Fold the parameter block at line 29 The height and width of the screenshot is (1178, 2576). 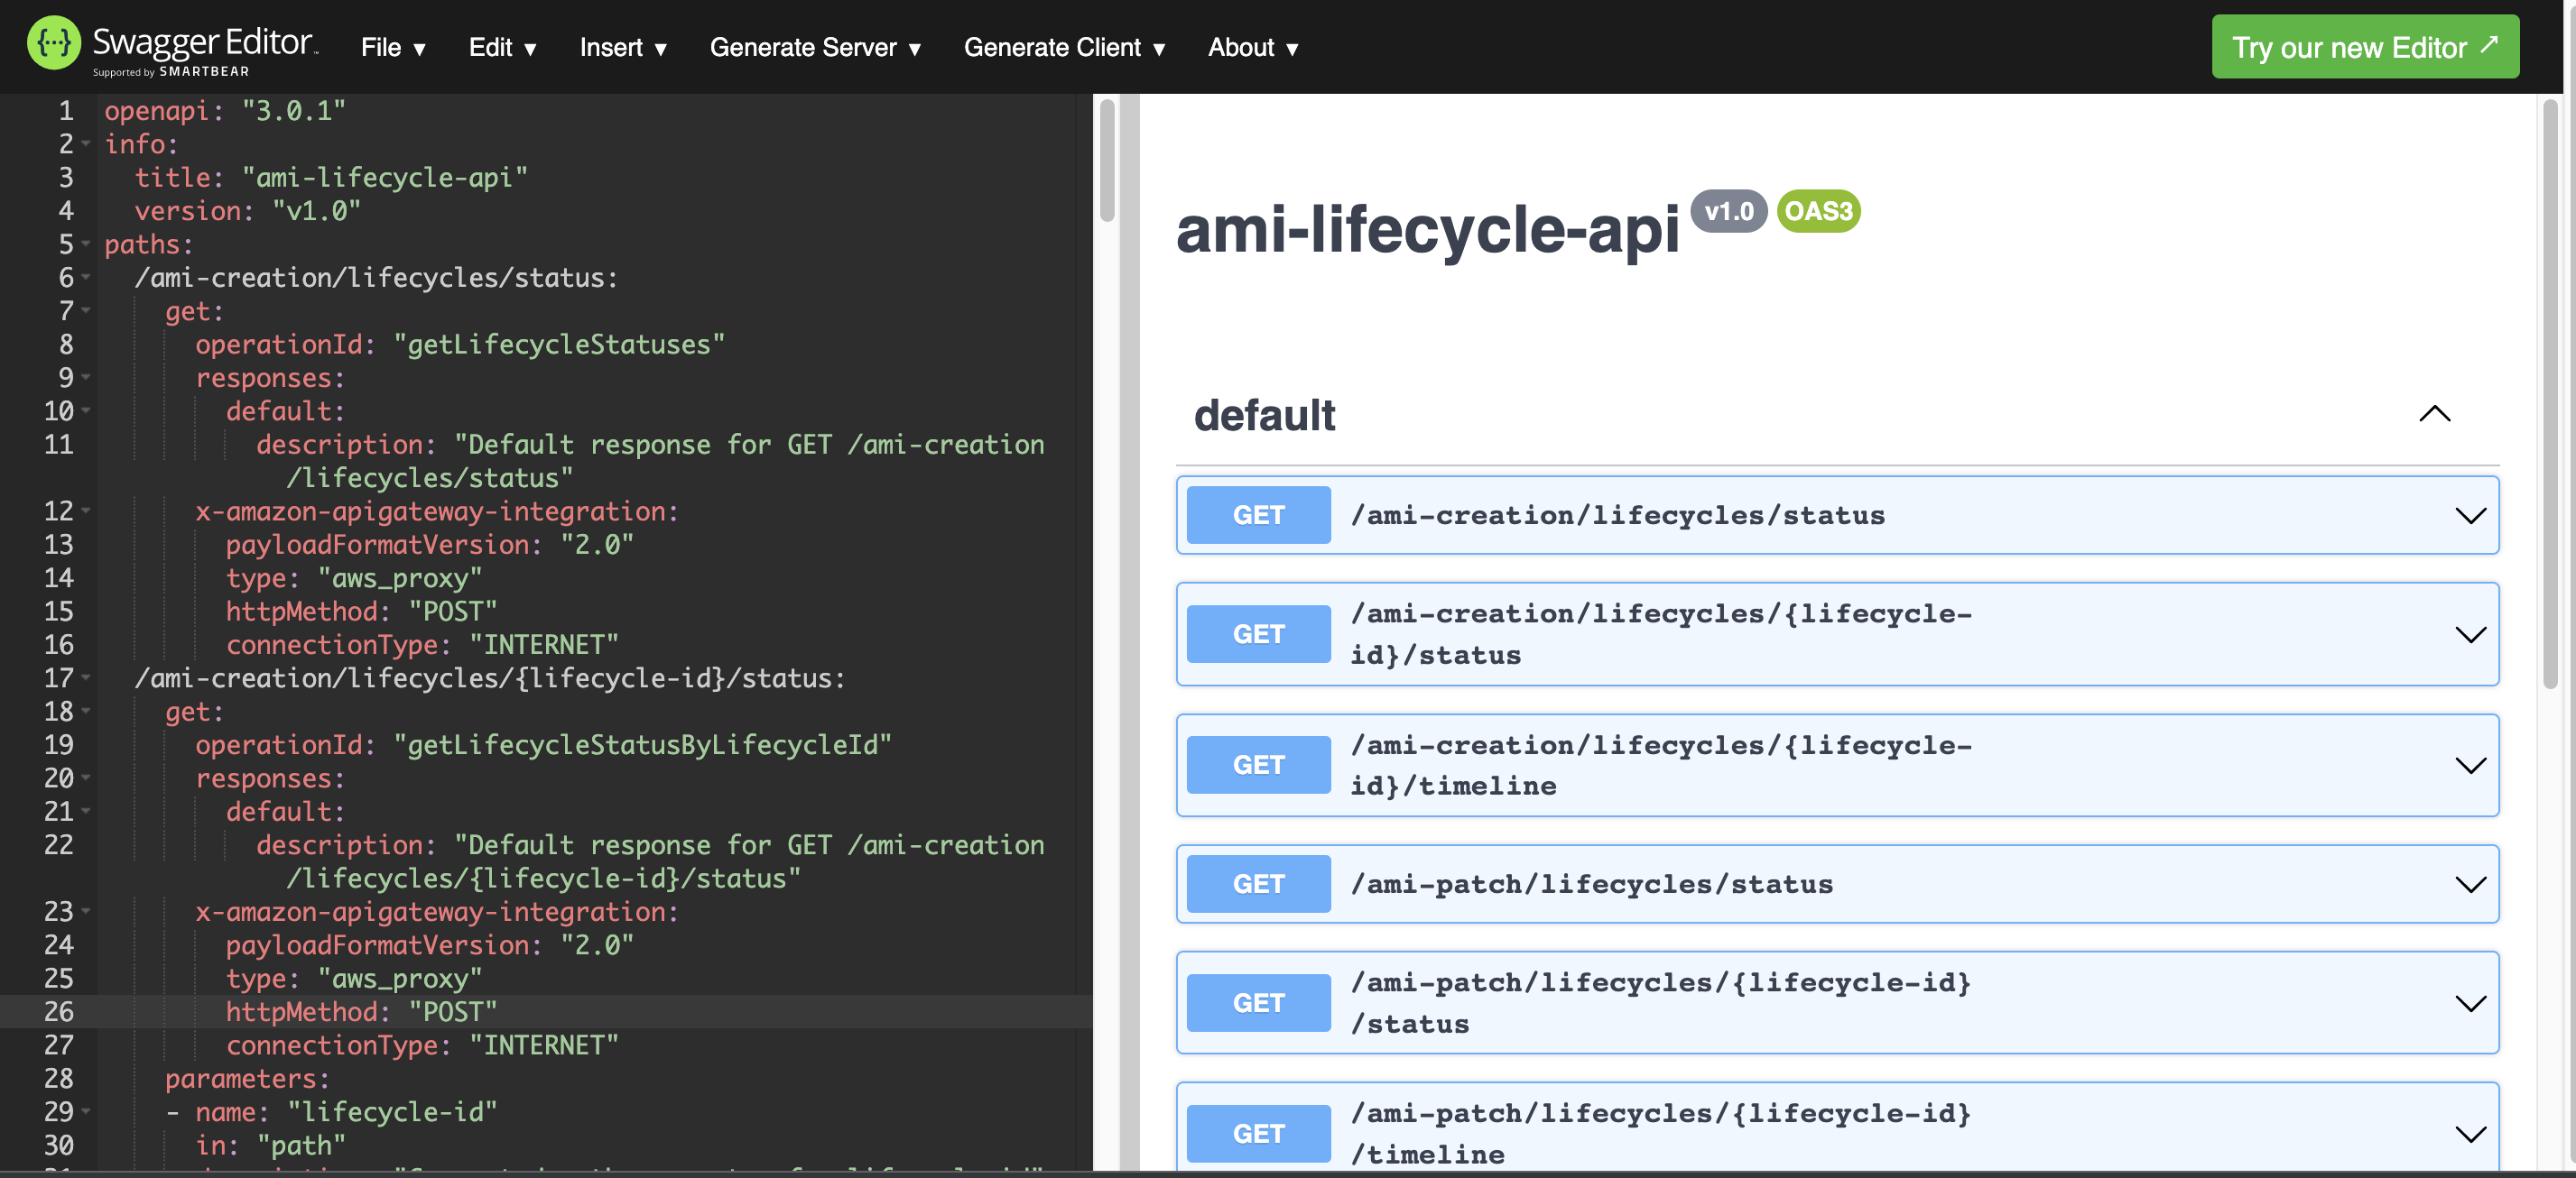(x=86, y=1112)
